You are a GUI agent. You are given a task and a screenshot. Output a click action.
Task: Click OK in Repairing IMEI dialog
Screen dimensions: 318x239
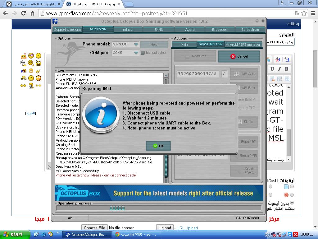[158, 146]
